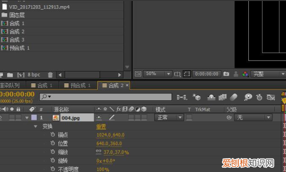
Task: Create a new composition from project panel
Action: [x=21, y=75]
